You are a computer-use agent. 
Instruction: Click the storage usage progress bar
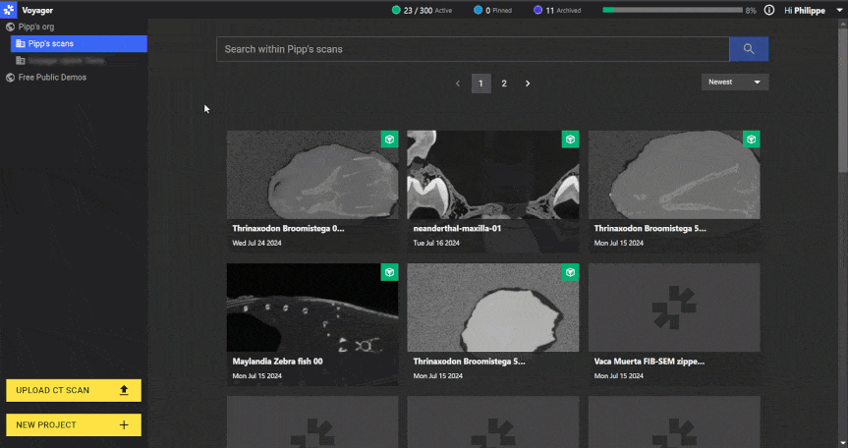pyautogui.click(x=671, y=10)
